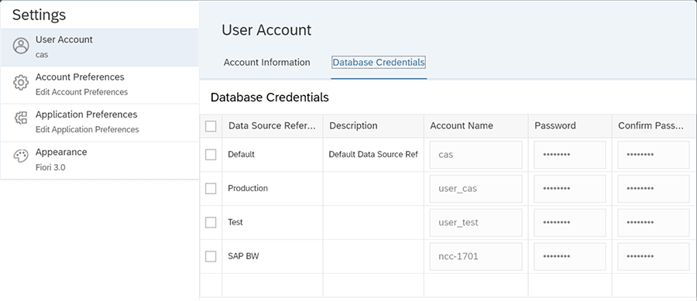Click the Appearance palette icon
Viewport: 697px width, 301px height.
[x=21, y=156]
